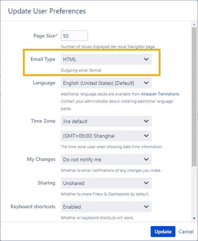The image size is (198, 241).
Task: Click the My Changes dropdown chevron
Action: [x=146, y=159]
